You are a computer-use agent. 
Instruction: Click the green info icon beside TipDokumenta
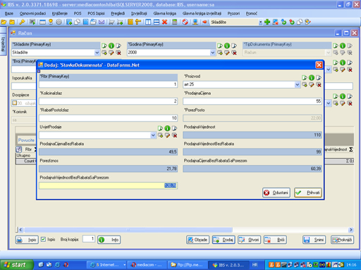[343, 46]
